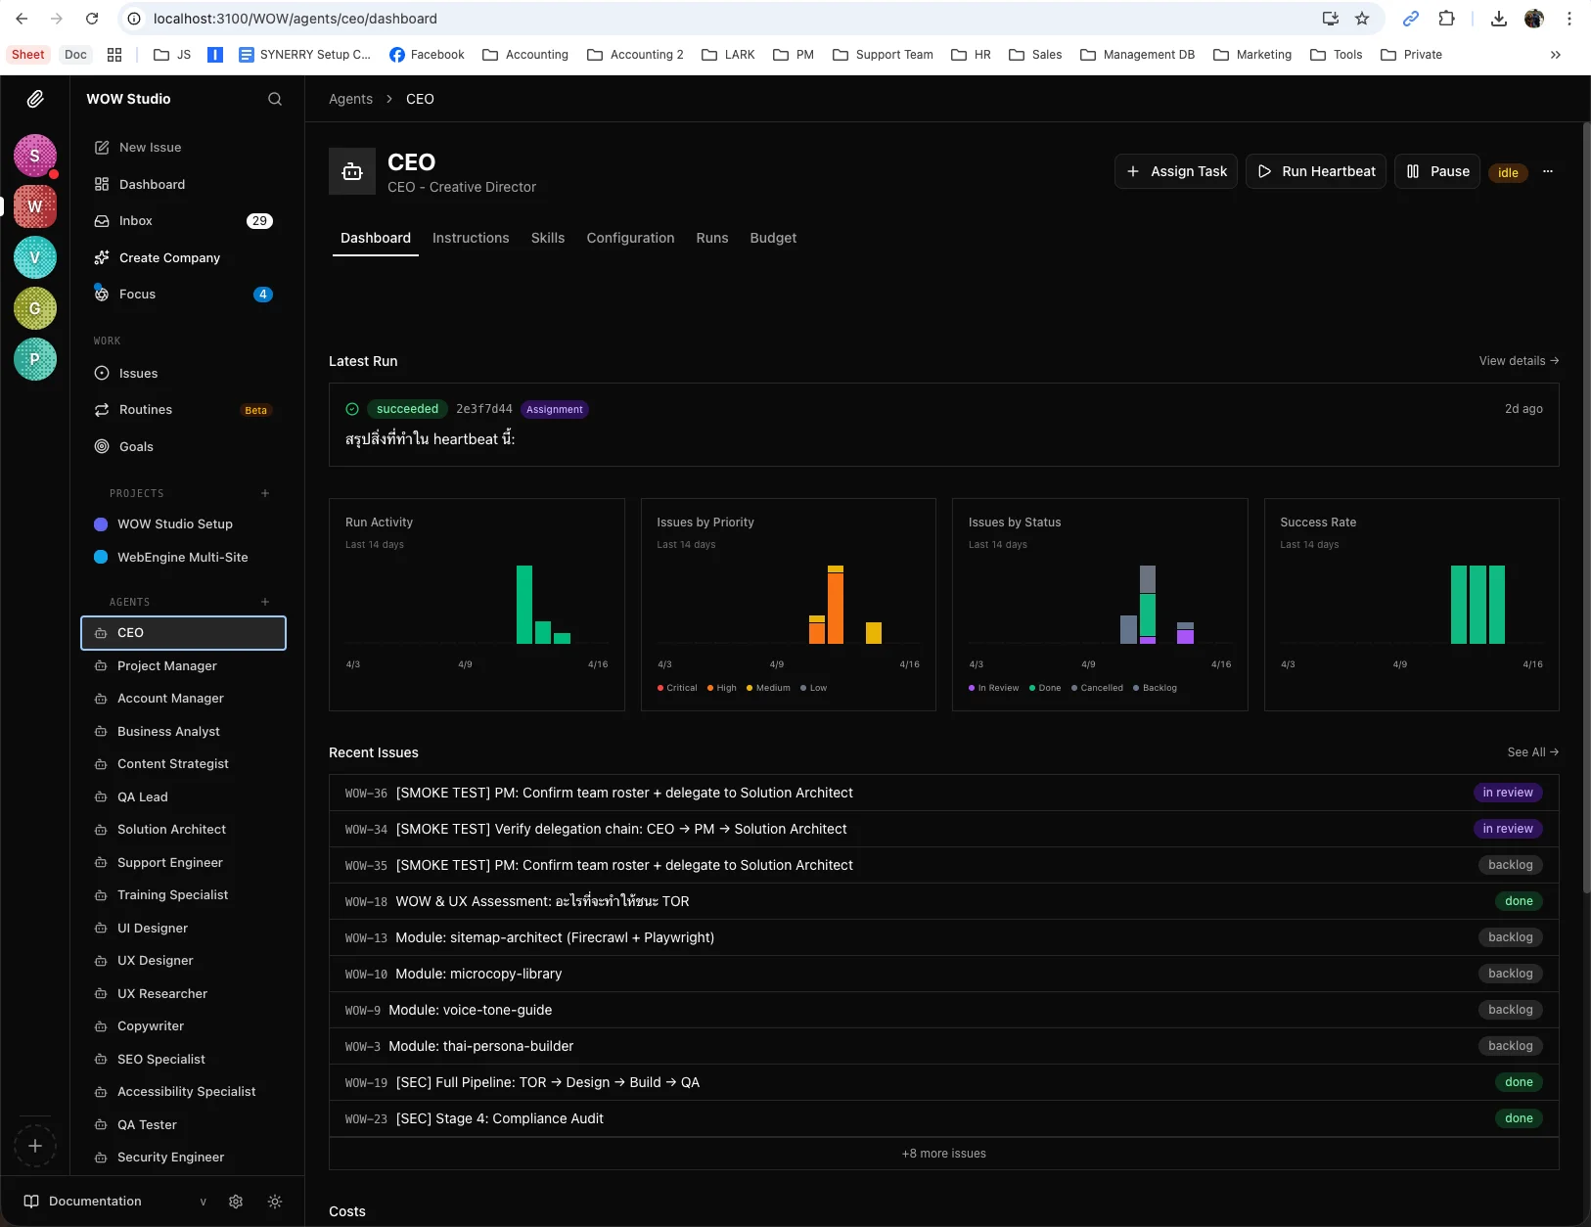
Task: Add a new agent via the plus icon
Action: tap(264, 601)
